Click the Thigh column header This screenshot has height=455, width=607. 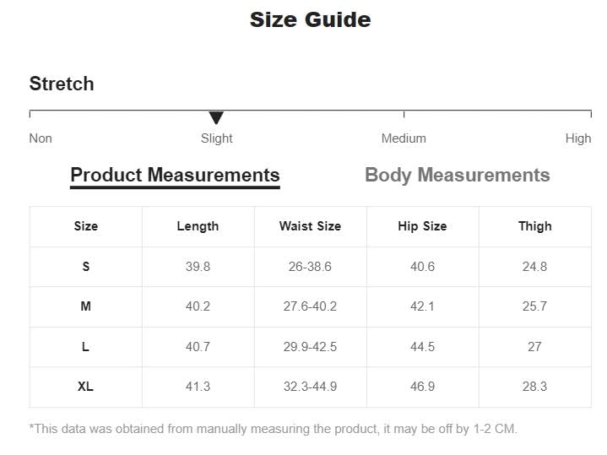(x=534, y=226)
